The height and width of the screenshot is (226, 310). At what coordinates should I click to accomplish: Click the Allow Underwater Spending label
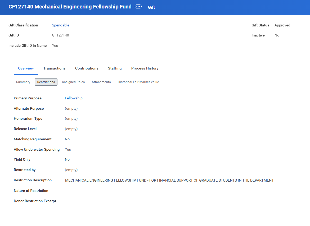click(37, 149)
